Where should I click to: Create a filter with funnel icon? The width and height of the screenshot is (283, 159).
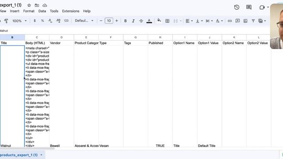pyautogui.click(x=253, y=21)
